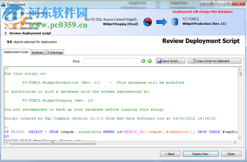Click the 'Script created by SQL Compare' line

110,118
